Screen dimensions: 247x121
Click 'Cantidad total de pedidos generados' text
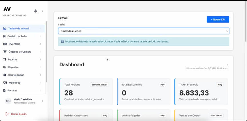click(84, 99)
